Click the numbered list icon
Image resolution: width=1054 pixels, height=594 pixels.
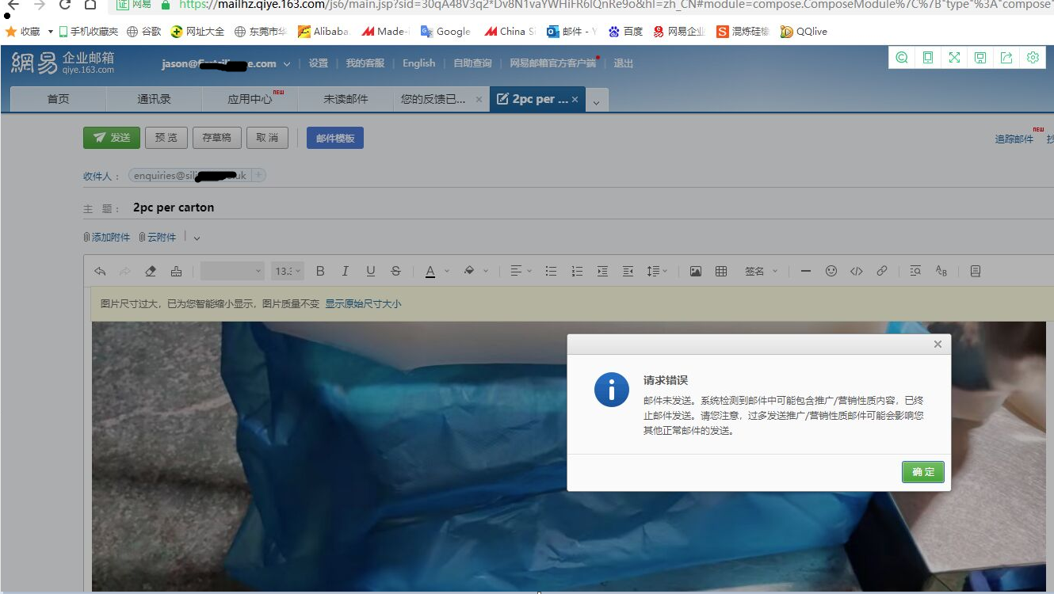pos(577,271)
